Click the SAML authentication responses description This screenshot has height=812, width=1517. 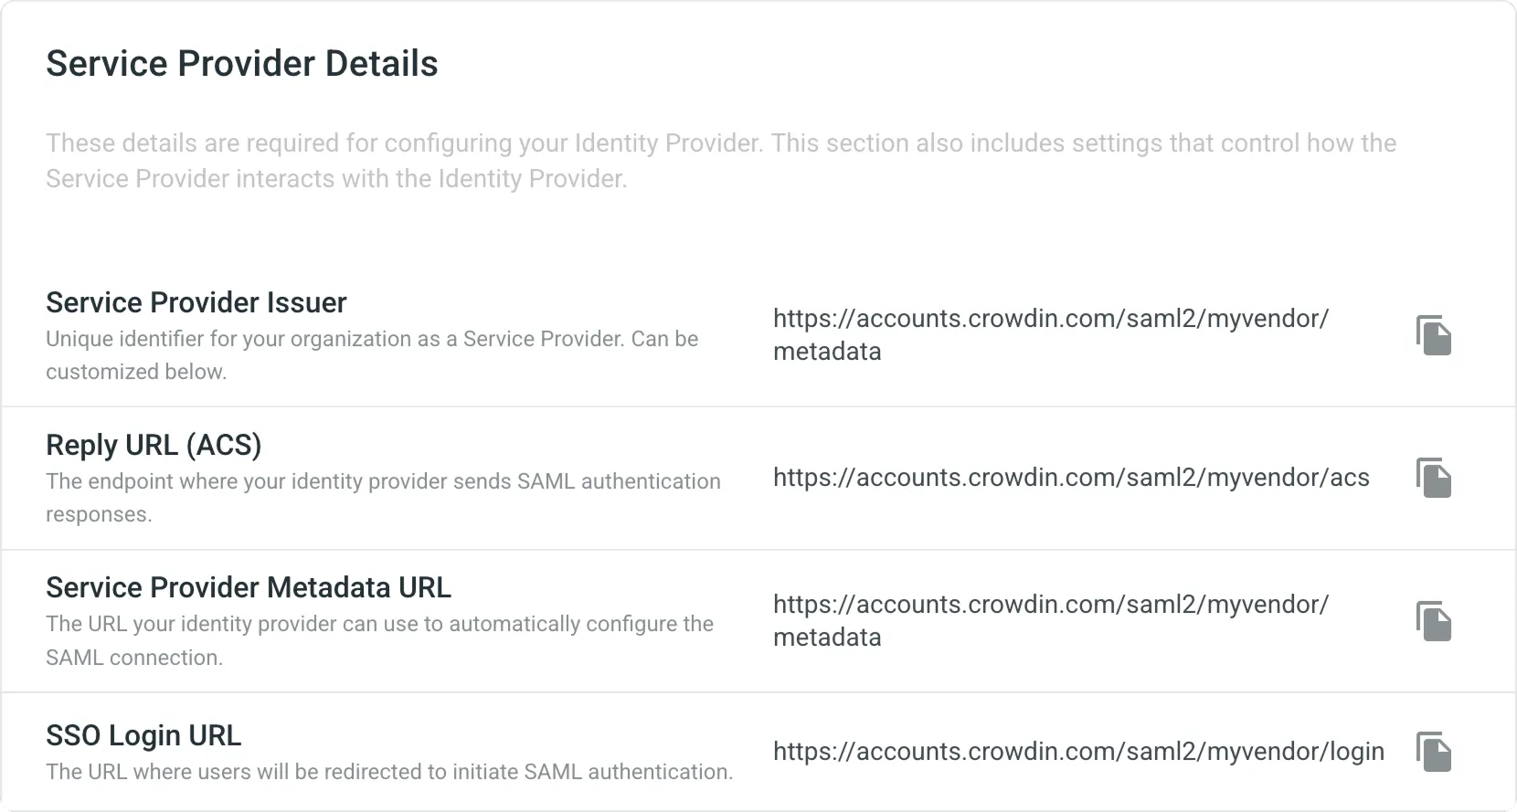pyautogui.click(x=383, y=497)
